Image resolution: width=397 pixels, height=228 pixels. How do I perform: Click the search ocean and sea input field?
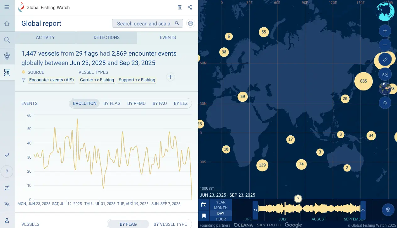click(x=145, y=23)
